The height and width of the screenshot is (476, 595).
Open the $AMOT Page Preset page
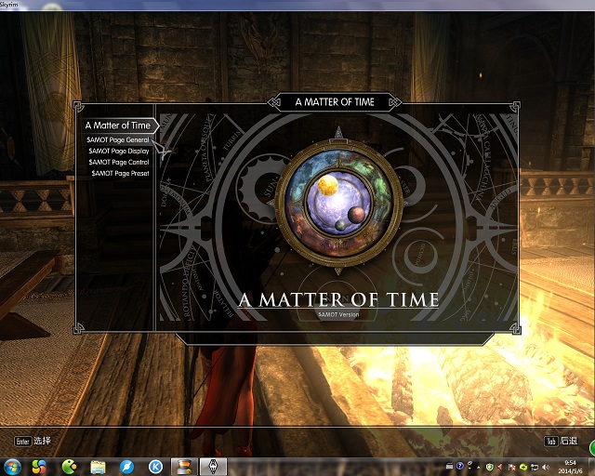click(120, 173)
